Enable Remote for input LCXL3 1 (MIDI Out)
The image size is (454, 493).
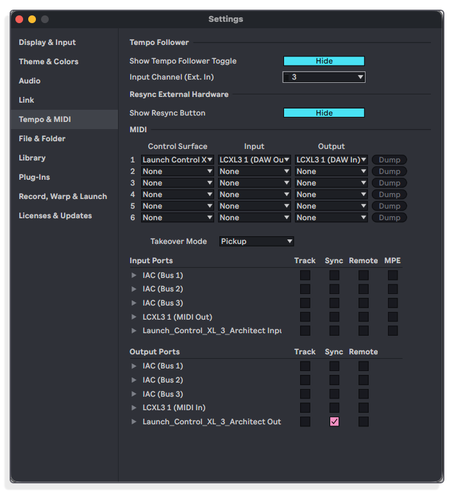click(364, 317)
